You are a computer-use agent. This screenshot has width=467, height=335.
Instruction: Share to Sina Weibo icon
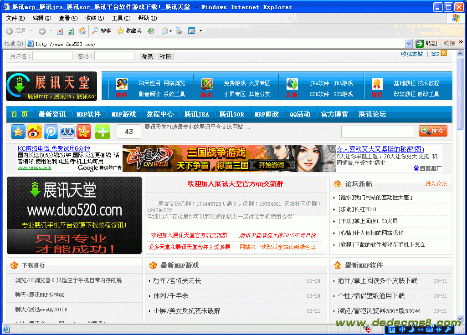[35, 132]
